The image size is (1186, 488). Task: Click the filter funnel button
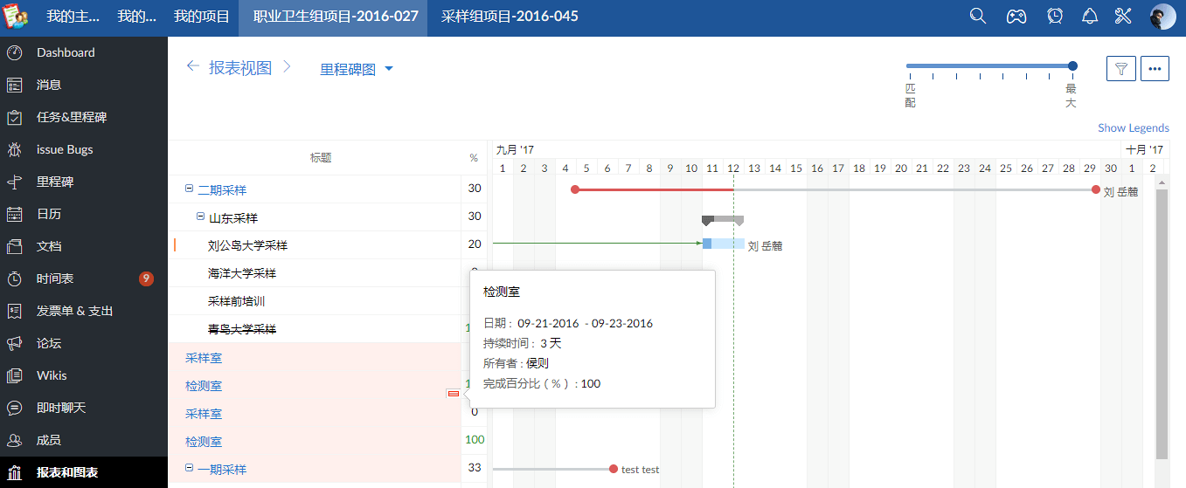click(x=1121, y=69)
